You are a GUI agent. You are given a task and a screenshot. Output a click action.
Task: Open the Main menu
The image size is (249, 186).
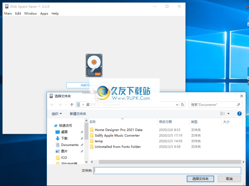pyautogui.click(x=8, y=13)
